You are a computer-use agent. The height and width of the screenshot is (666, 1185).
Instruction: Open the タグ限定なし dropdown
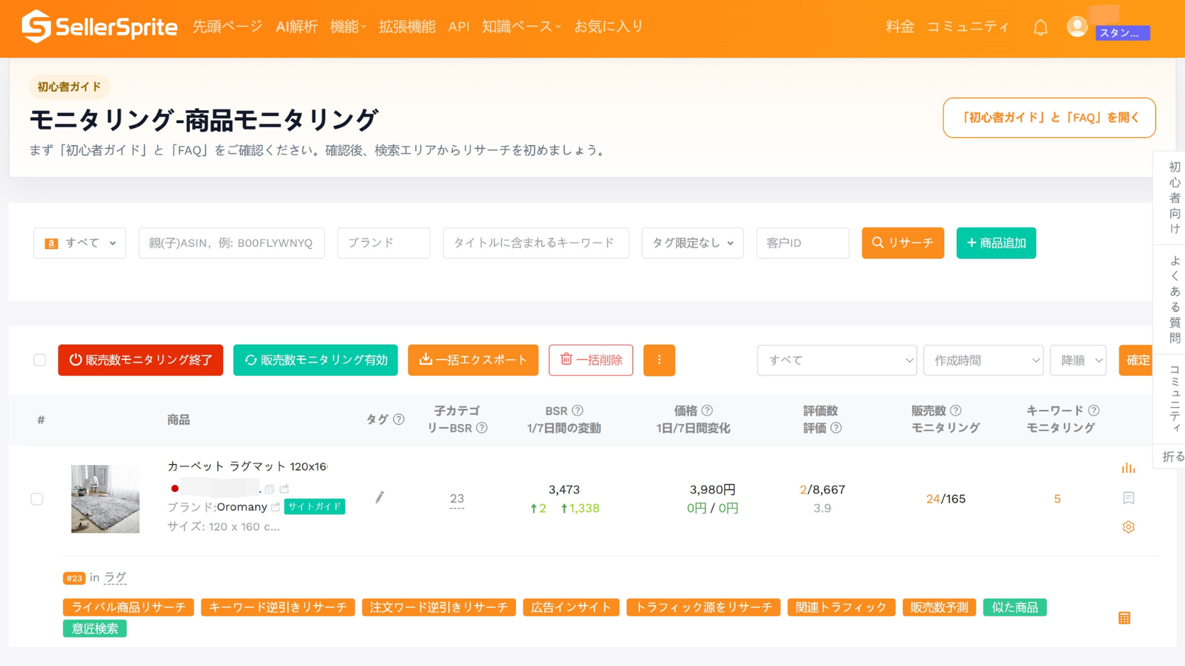point(692,243)
